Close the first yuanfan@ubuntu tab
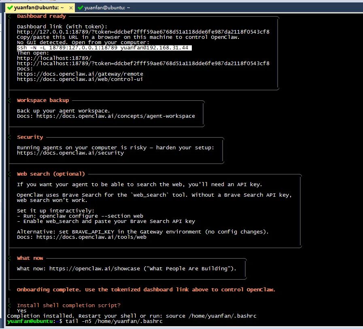The height and width of the screenshot is (329, 363). click(72, 7)
